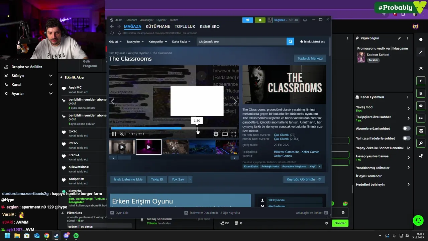Open İstek Listesi wishlist link
Viewport: 428px width, 241px height.
tap(312, 42)
